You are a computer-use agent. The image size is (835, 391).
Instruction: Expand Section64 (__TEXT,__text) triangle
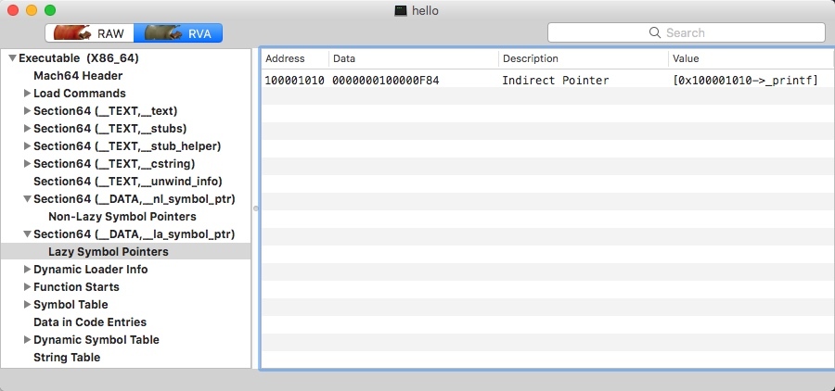click(x=27, y=111)
